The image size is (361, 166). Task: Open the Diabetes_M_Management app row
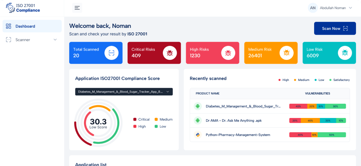(243, 106)
